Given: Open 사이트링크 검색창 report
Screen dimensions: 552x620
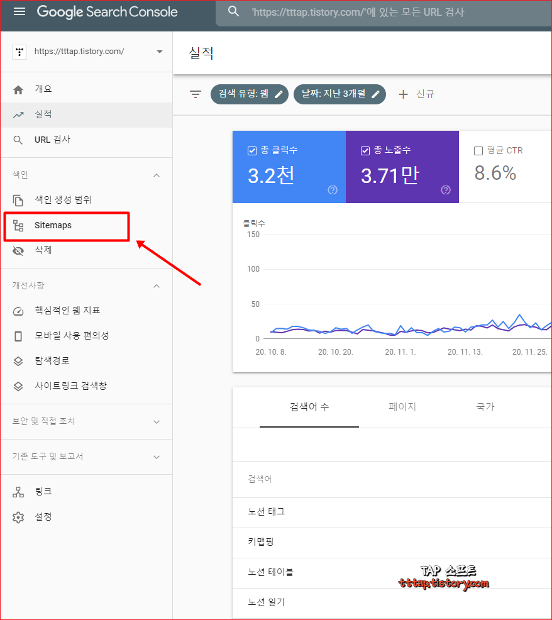Looking at the screenshot, I should 87,386.
